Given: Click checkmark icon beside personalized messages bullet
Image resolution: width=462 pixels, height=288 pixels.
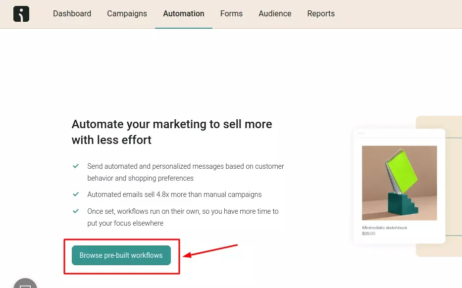Looking at the screenshot, I should [76, 166].
